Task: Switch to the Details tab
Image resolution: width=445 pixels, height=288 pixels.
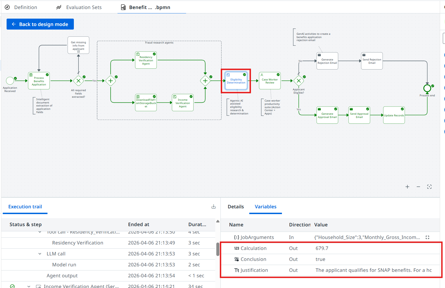Action: [x=236, y=207]
